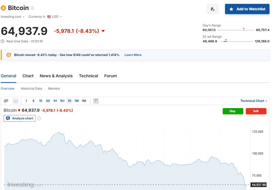Open the USD currency dropdown

pos(55,17)
